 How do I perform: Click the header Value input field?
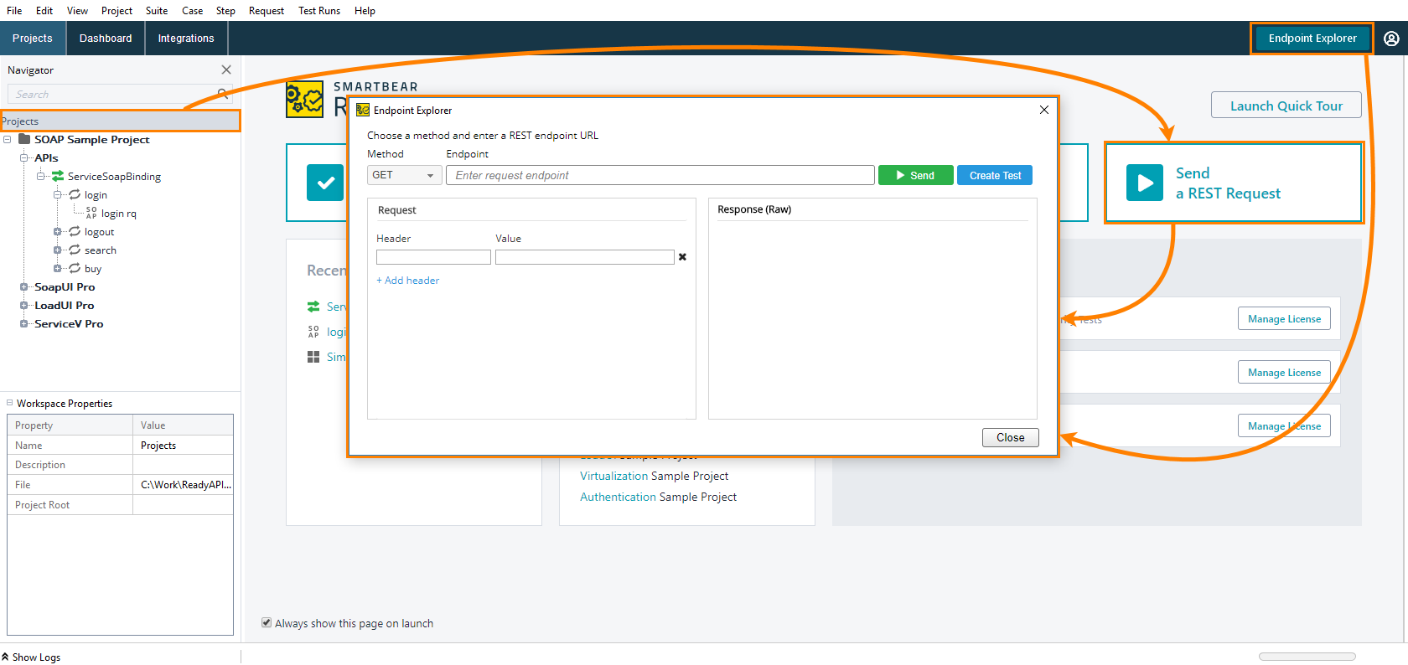pos(585,257)
